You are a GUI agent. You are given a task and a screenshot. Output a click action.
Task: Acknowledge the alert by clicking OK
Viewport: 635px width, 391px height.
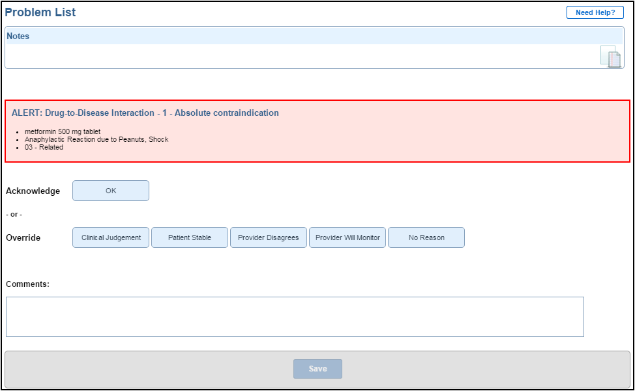coord(110,191)
